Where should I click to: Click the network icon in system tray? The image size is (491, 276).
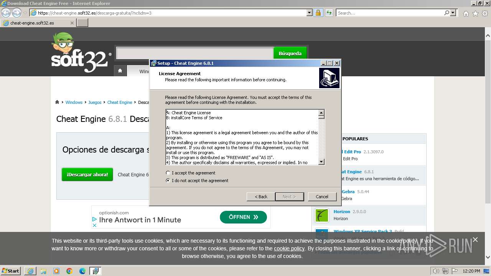[x=445, y=271]
